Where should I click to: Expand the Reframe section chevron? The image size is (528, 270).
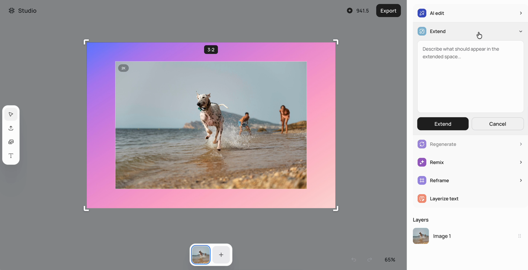(521, 181)
